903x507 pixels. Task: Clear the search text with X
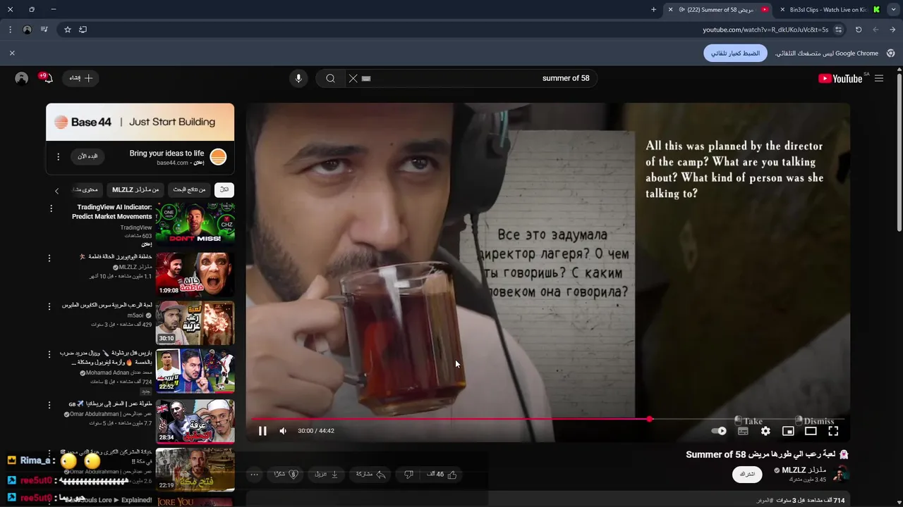(353, 78)
